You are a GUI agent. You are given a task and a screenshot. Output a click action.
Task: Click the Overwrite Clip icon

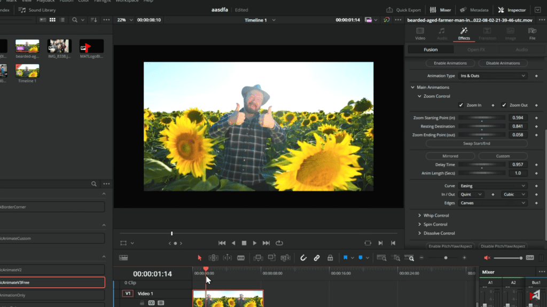[272, 257]
